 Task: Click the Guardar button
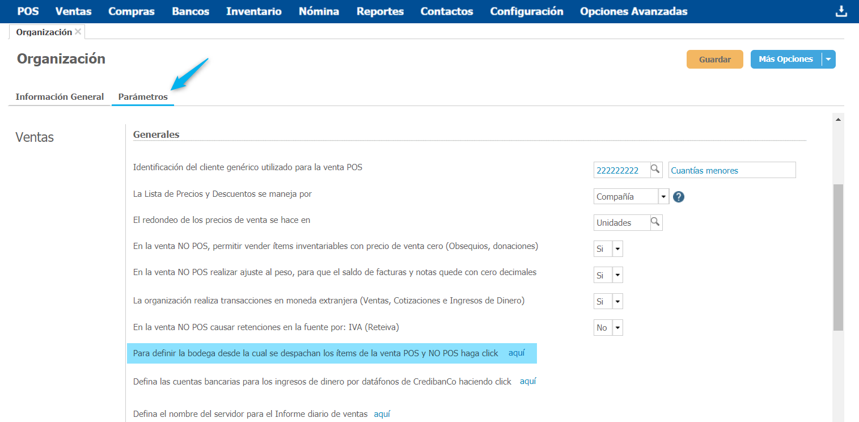coord(714,59)
